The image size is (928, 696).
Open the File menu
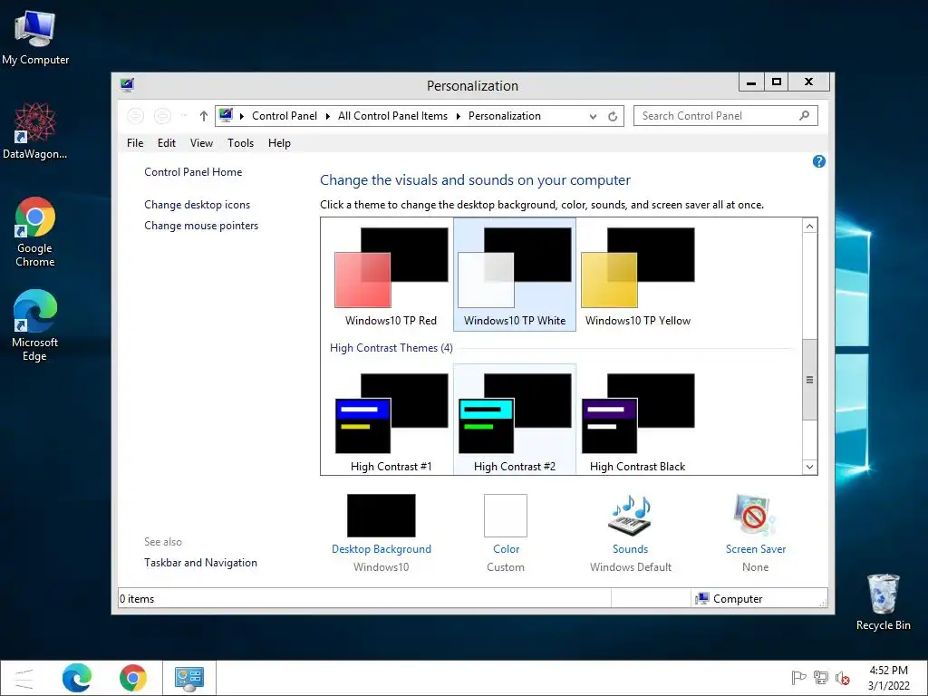135,143
